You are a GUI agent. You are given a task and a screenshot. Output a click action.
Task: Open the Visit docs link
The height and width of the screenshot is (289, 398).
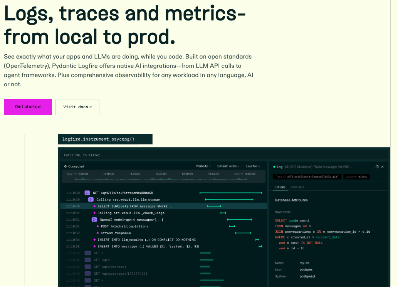(77, 107)
